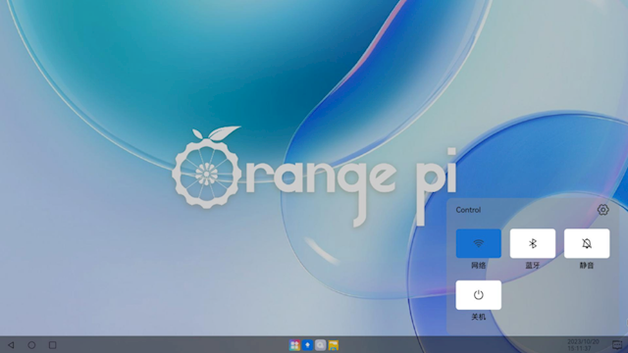Open recent apps square button
The height and width of the screenshot is (353, 628).
52,345
